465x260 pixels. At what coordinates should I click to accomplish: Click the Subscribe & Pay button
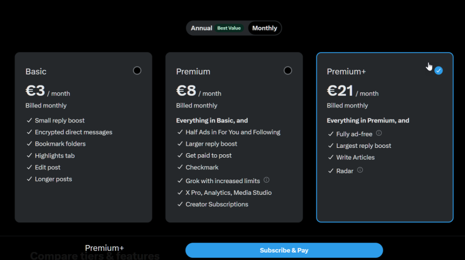[x=284, y=250]
